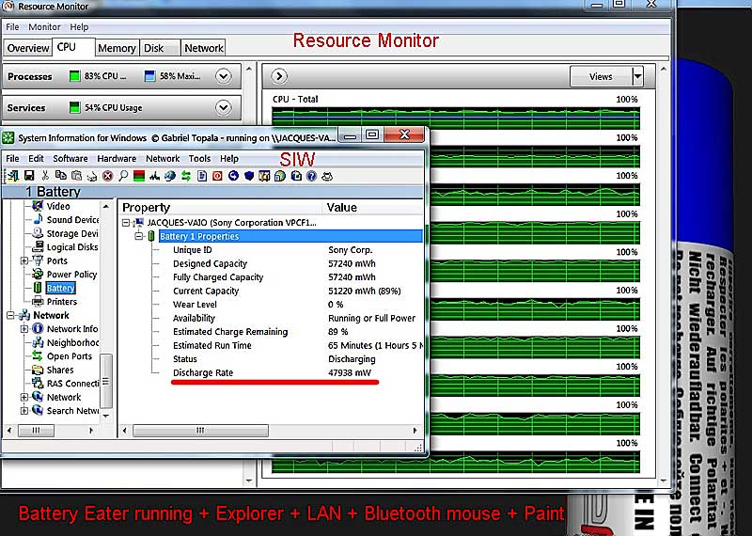Click the Property column header

(x=221, y=207)
